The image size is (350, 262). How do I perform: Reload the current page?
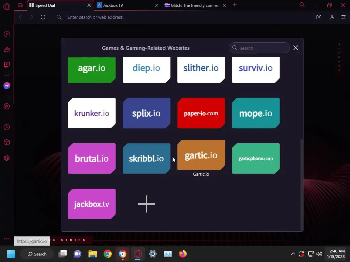point(43,17)
